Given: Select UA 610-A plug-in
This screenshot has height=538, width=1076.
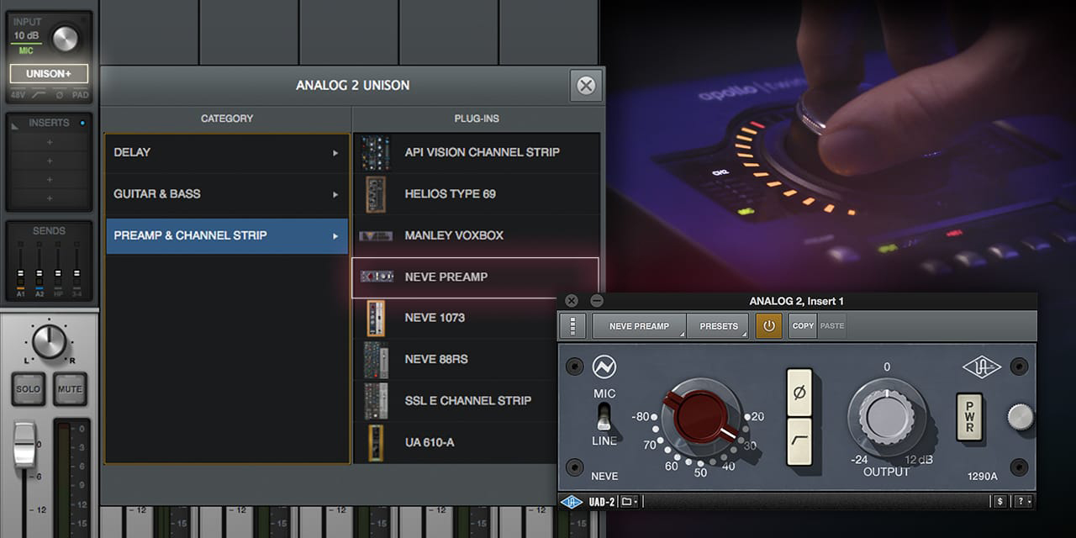Looking at the screenshot, I should [x=455, y=442].
